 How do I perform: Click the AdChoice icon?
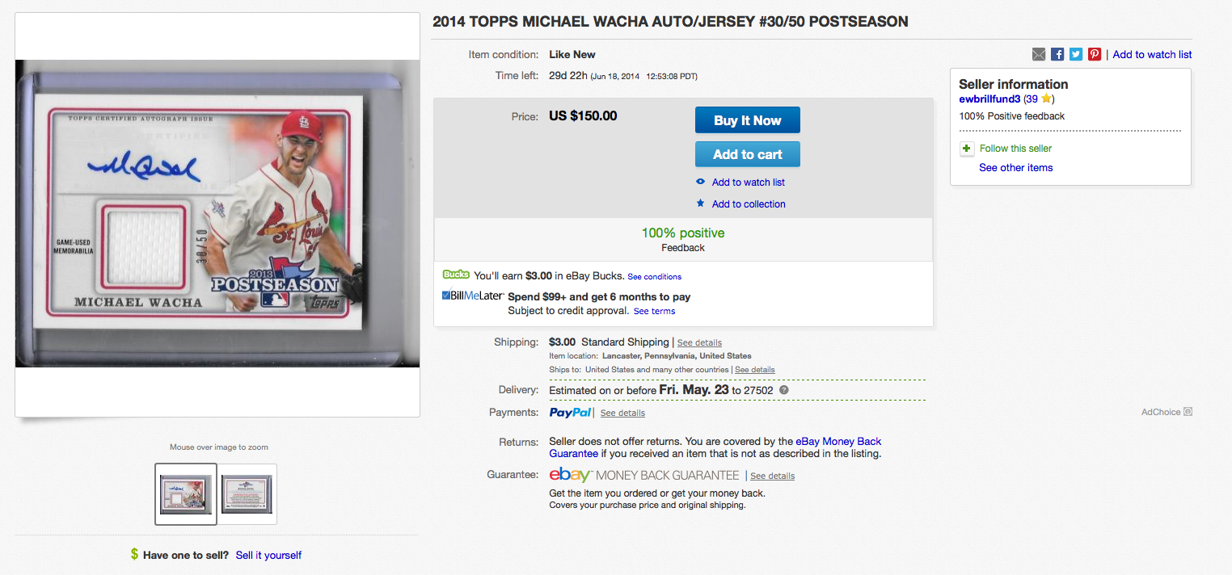click(x=1188, y=412)
